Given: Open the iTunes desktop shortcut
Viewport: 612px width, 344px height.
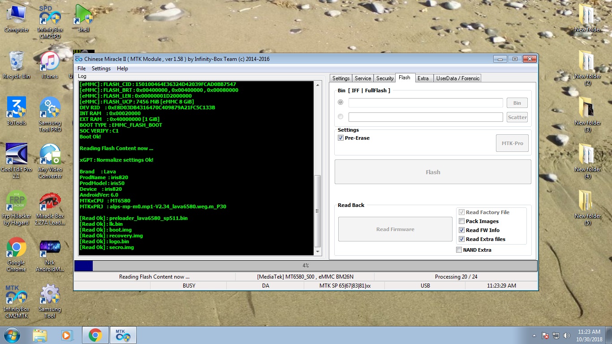Looking at the screenshot, I should click(50, 65).
